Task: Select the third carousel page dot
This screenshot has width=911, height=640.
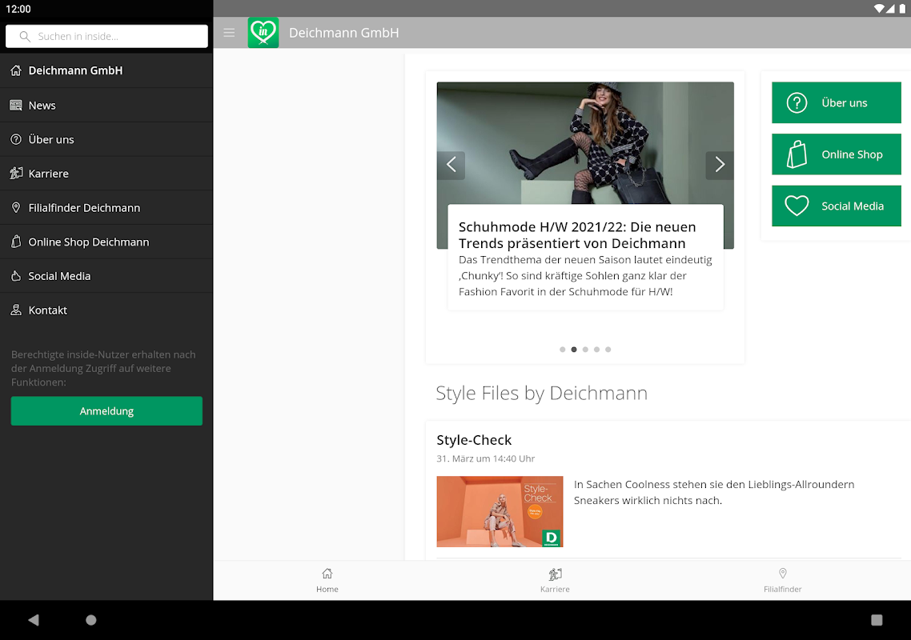Action: (585, 350)
